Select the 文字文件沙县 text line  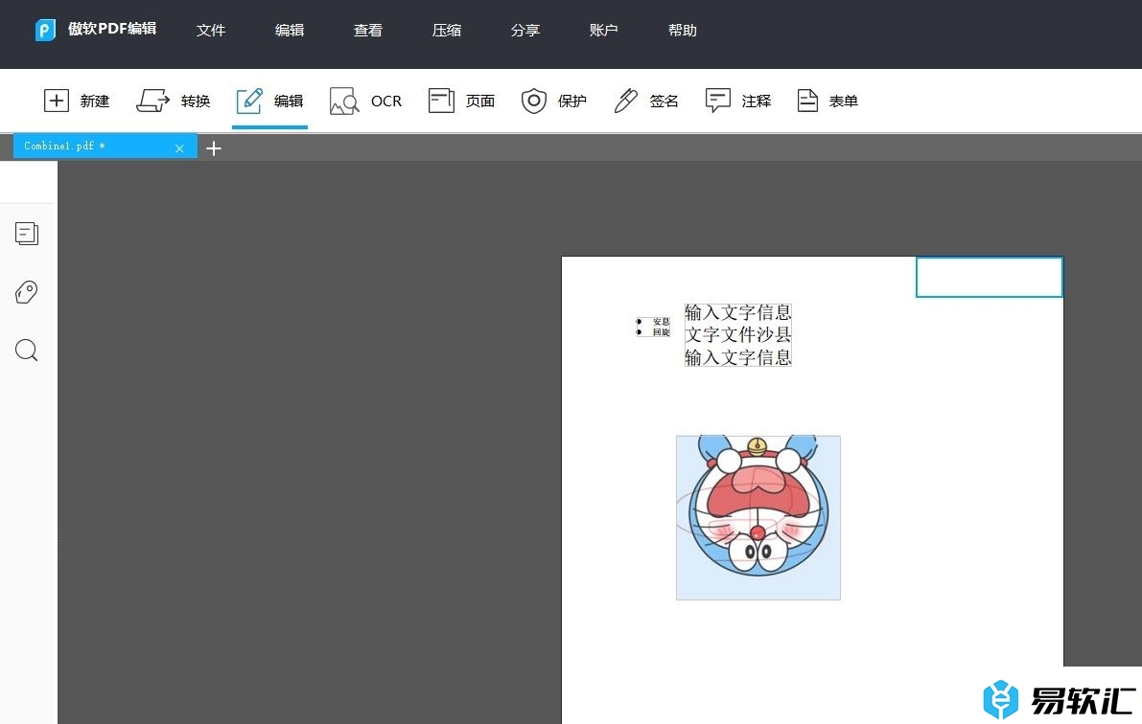(737, 335)
